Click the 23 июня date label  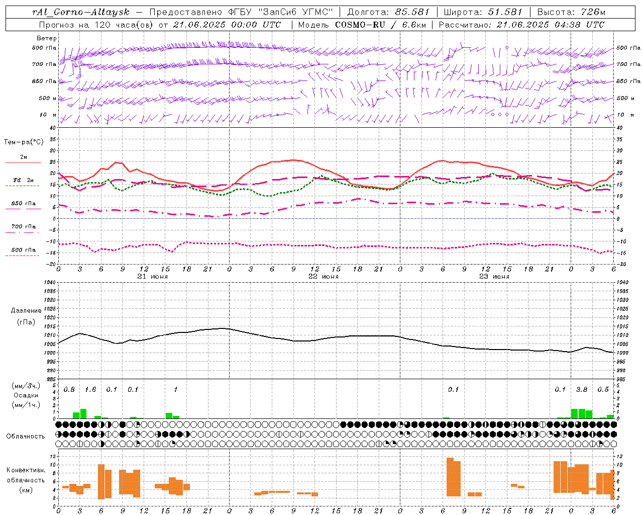click(494, 277)
